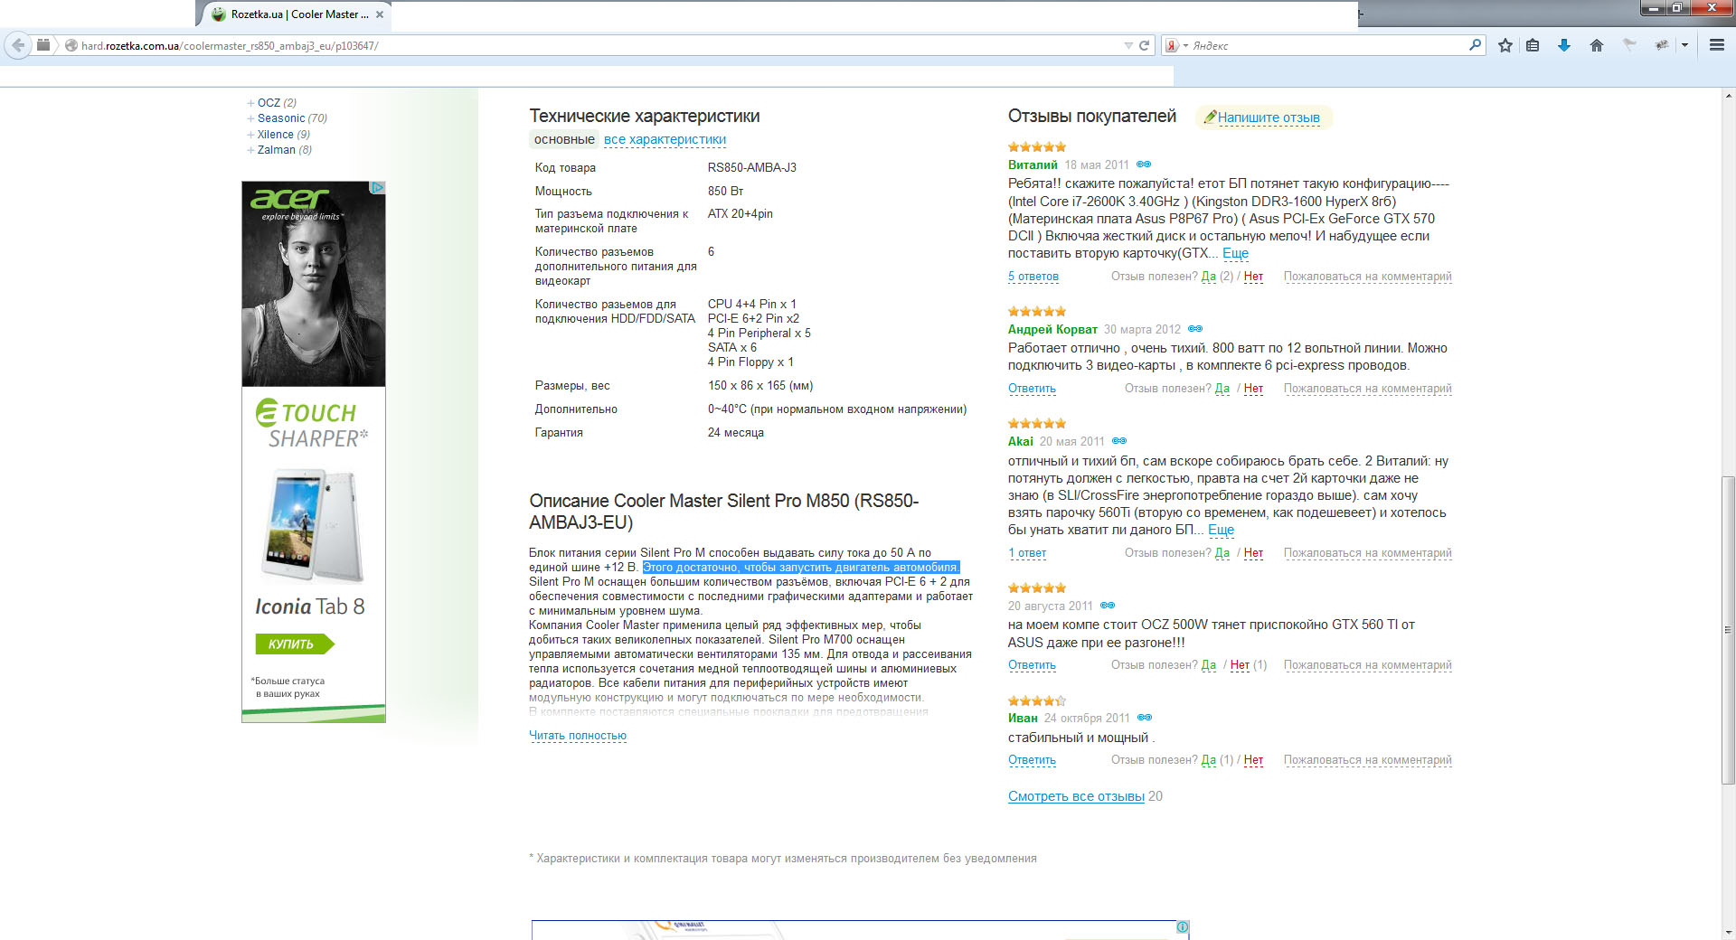Click the page vertical scrollbar thumb

pyautogui.click(x=1728, y=630)
